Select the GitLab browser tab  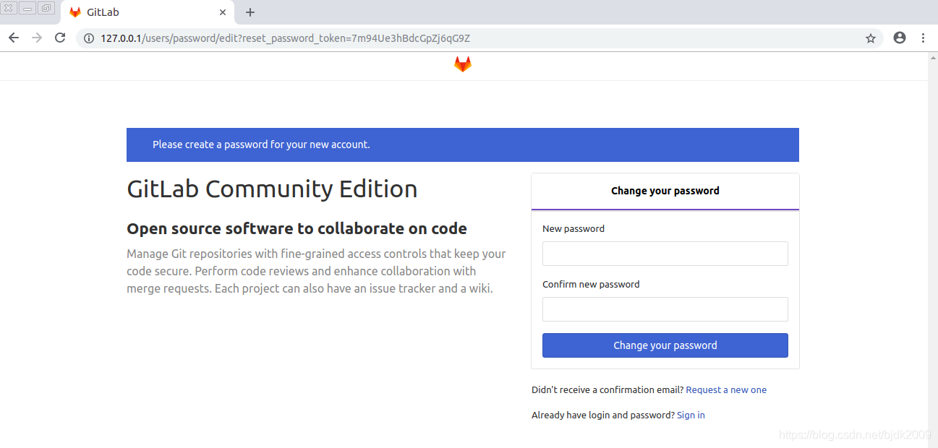pos(148,12)
